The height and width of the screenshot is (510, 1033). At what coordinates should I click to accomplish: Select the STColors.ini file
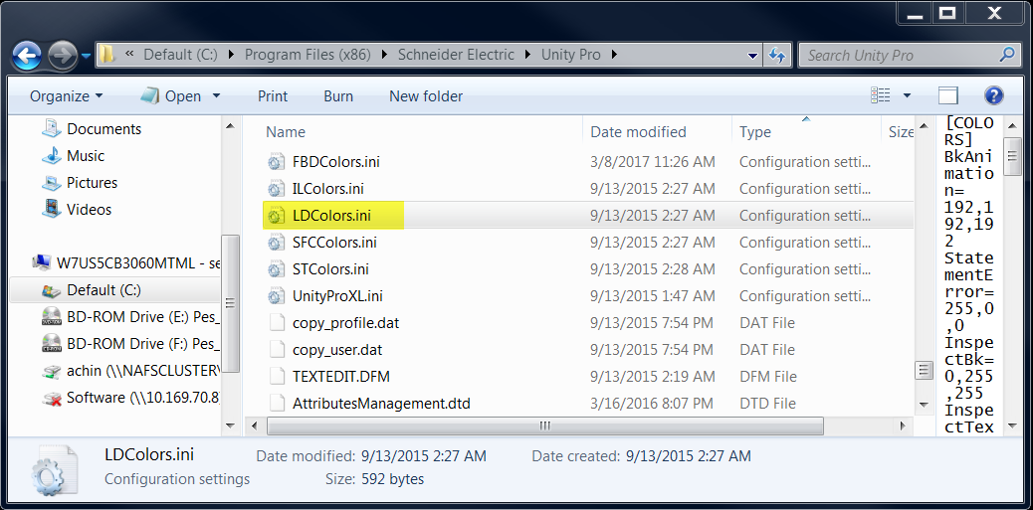[330, 269]
